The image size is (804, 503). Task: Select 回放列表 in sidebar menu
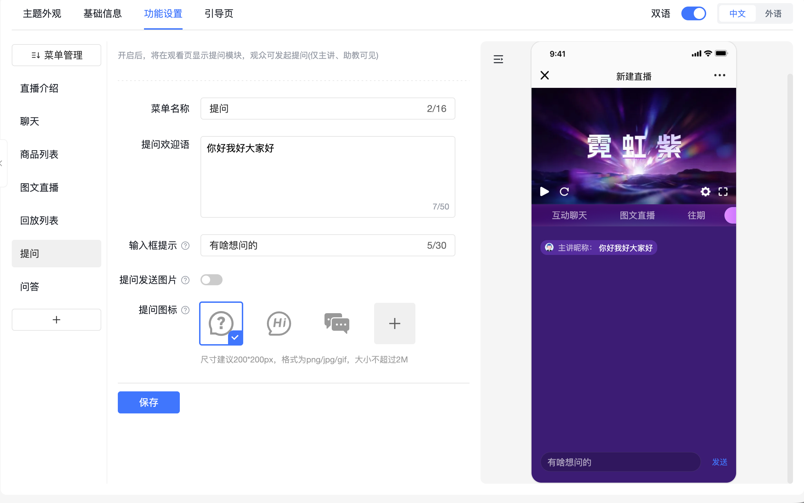[x=56, y=220]
